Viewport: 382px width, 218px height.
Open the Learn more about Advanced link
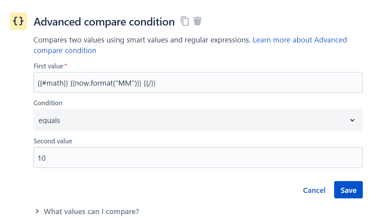[300, 40]
